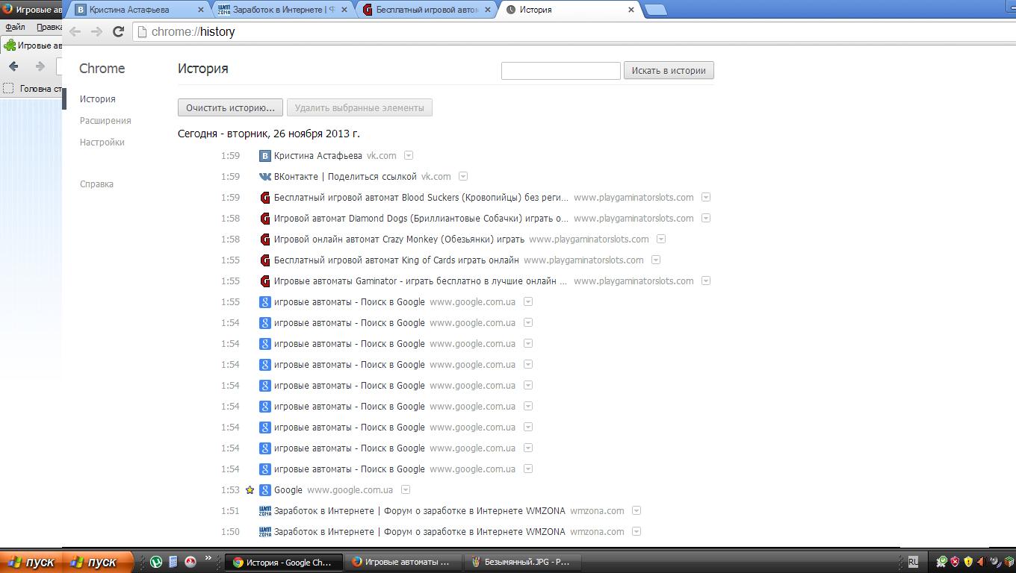Image resolution: width=1016 pixels, height=573 pixels.
Task: Click the forward arrow in the Firefox window
Action: pyautogui.click(x=40, y=66)
